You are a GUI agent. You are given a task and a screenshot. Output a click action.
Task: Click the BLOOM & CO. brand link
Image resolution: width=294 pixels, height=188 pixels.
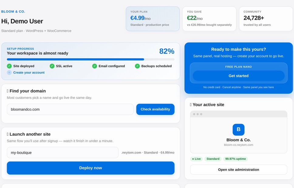13,12
